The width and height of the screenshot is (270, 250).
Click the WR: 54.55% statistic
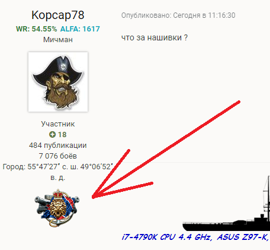pos(37,29)
